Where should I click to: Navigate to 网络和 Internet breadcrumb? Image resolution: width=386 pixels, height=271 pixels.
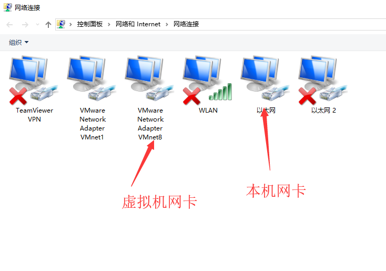[138, 24]
